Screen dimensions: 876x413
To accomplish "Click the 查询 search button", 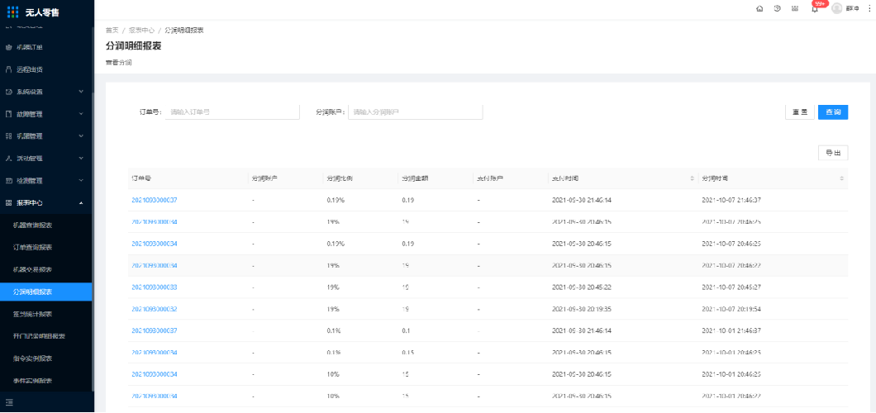I will 833,112.
